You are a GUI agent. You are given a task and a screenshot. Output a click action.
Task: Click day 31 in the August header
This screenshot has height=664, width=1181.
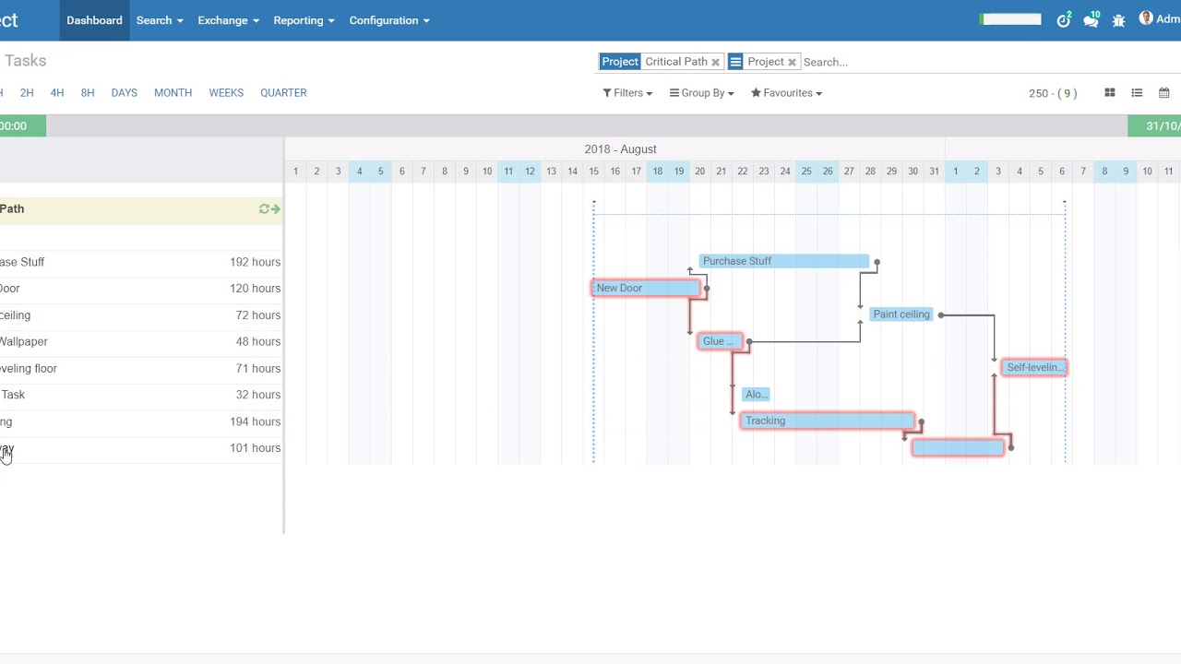point(935,171)
